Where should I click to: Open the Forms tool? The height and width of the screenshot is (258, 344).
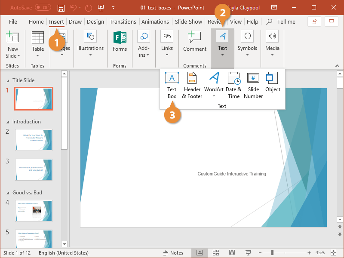(x=119, y=43)
